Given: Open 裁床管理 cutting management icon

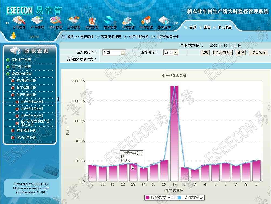Looking at the screenshot, I should [110, 21].
